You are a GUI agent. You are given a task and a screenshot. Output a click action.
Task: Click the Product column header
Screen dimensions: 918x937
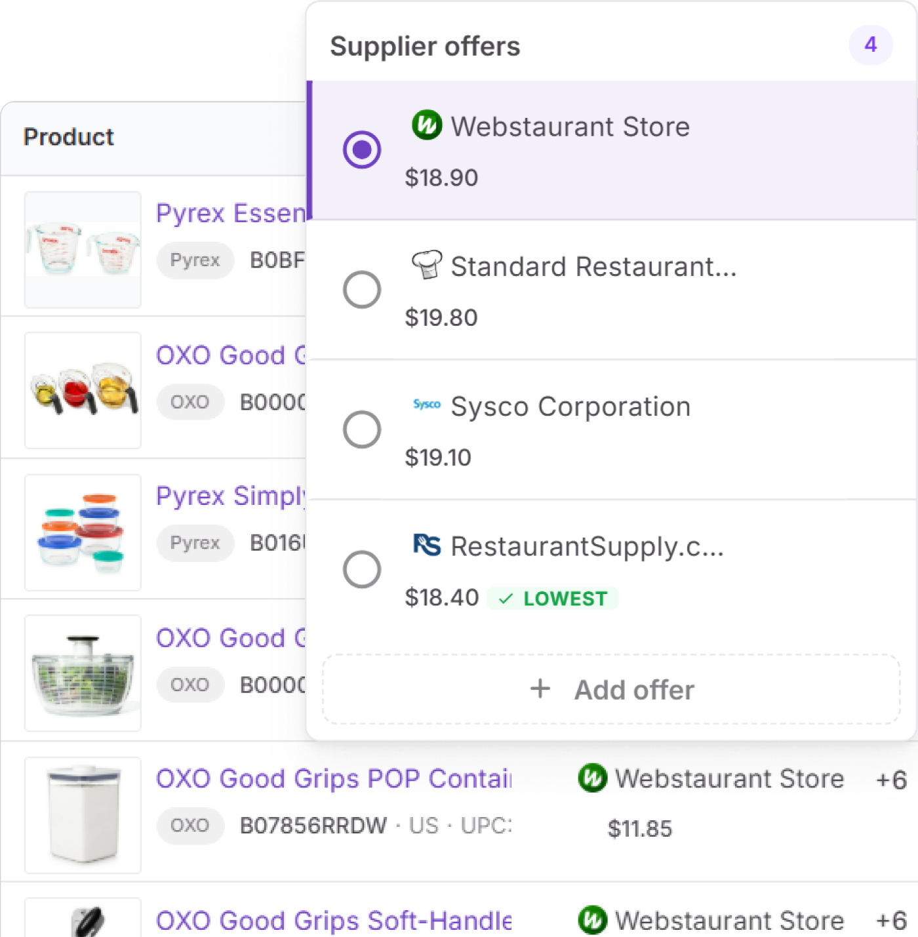pos(69,137)
